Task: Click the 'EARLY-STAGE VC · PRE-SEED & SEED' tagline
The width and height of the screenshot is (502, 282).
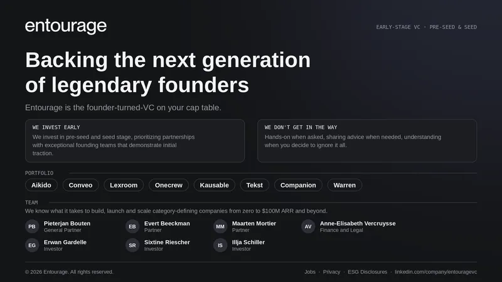Action: 427,27
